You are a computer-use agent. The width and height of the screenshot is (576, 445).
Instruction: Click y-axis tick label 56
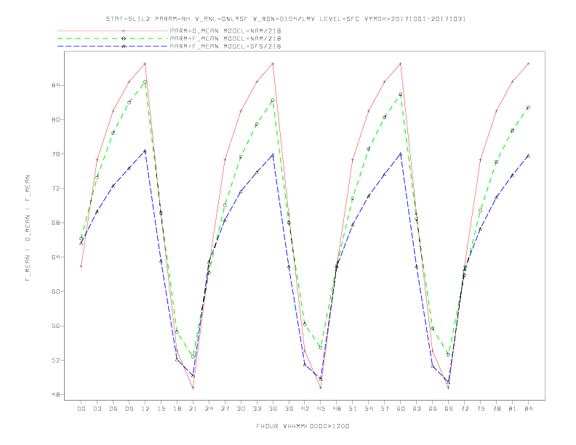tap(55, 326)
